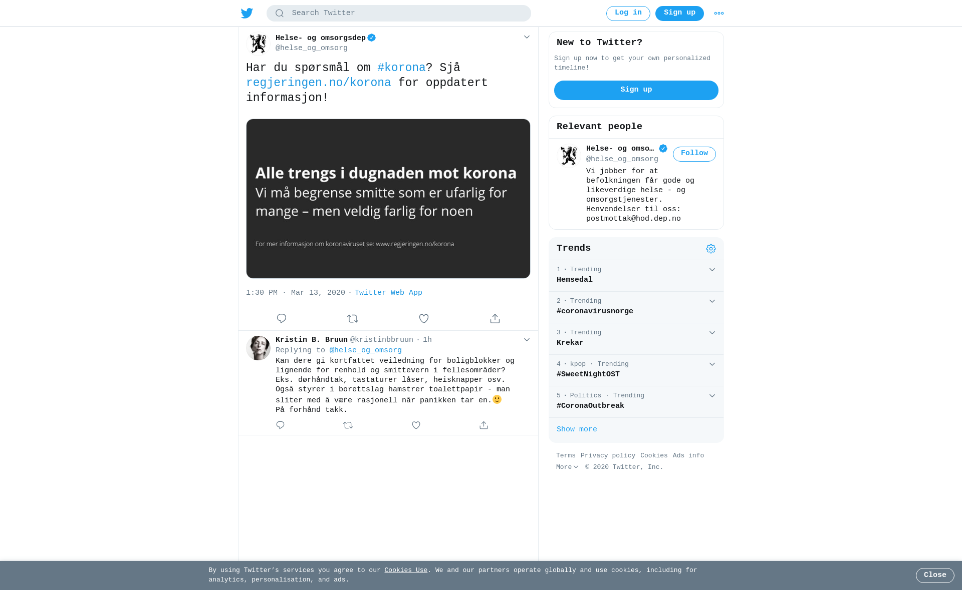The height and width of the screenshot is (590, 962).
Task: Retweet the main korona tweet
Action: pyautogui.click(x=353, y=319)
